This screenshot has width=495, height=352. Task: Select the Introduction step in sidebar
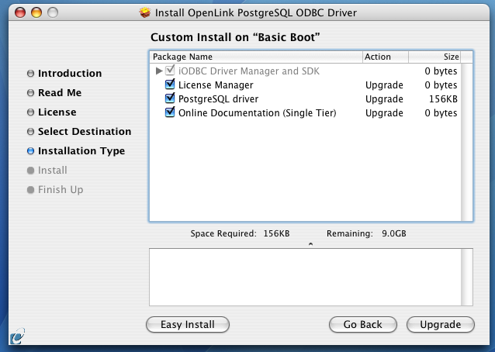click(70, 74)
